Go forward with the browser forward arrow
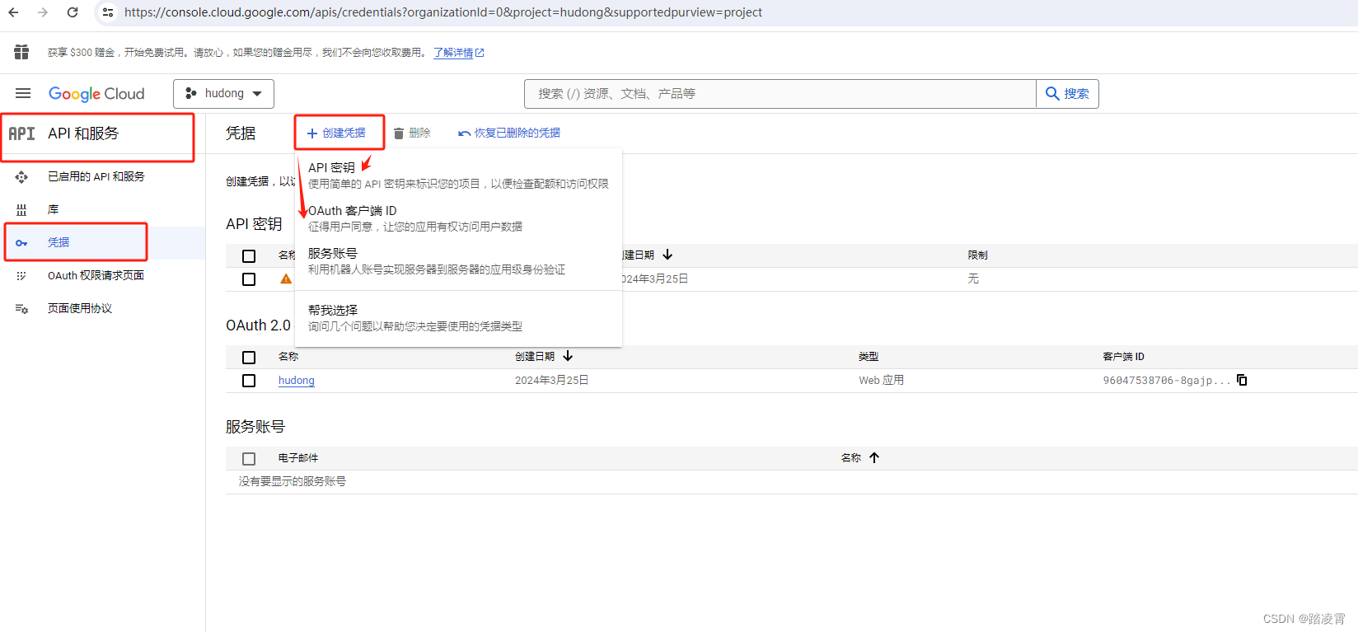 pyautogui.click(x=43, y=12)
